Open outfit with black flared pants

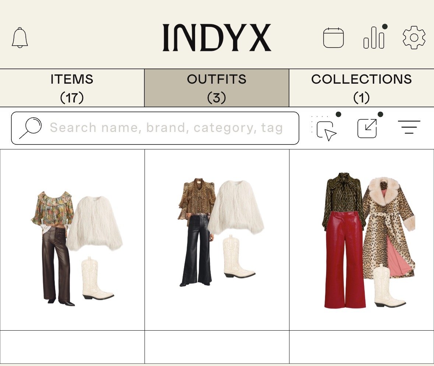coord(217,240)
